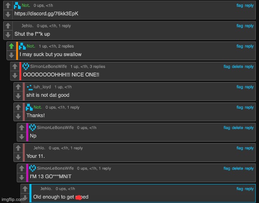Upvote the 'Thanks!' comment
259x203 pixels.
coord(18,107)
